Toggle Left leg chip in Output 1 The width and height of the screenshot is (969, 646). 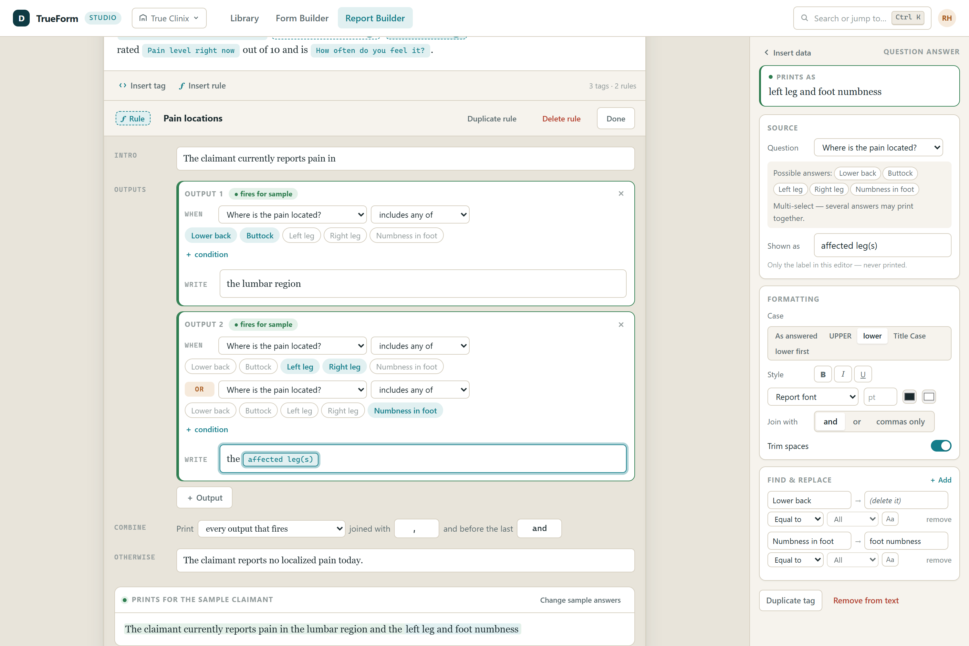[x=301, y=236]
